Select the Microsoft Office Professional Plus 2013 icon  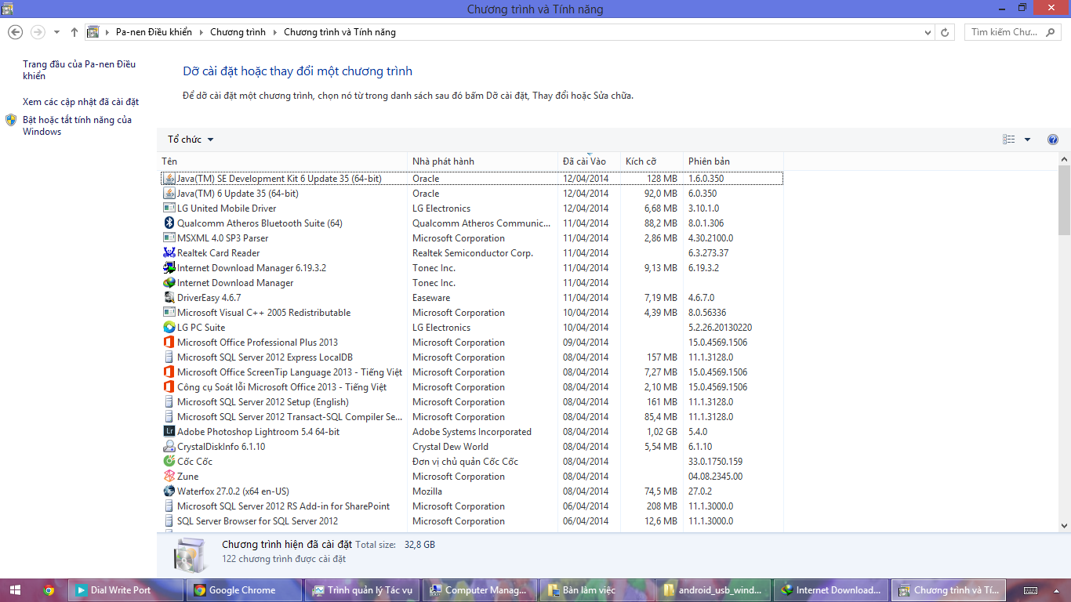(169, 343)
